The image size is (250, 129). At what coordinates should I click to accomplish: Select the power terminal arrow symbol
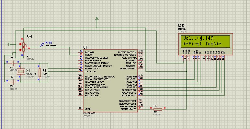tap(97, 19)
